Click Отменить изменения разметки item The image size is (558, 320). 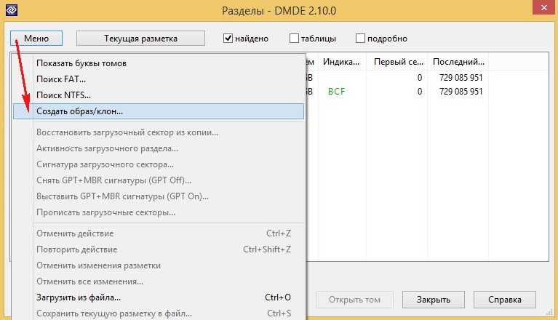159,265
